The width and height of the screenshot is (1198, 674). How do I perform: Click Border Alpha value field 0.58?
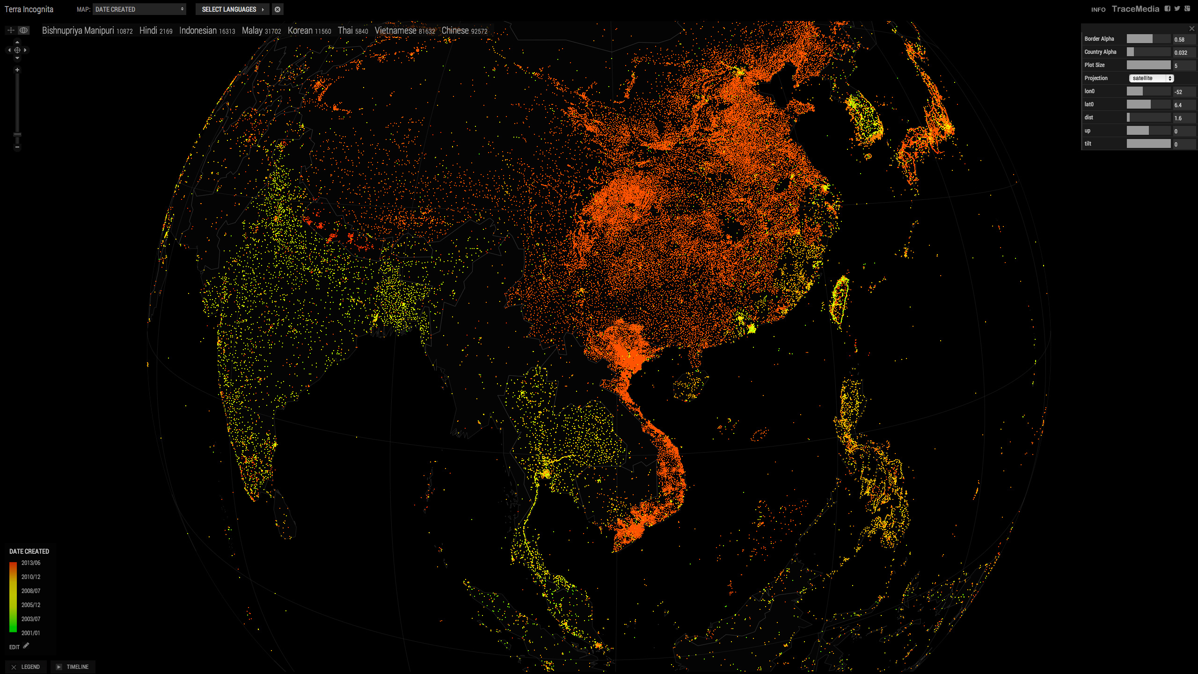[x=1183, y=39]
